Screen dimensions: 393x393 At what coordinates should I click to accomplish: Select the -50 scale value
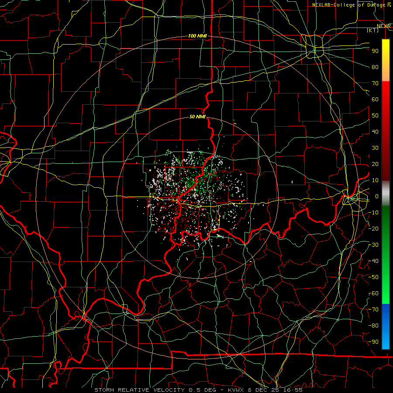point(374,277)
